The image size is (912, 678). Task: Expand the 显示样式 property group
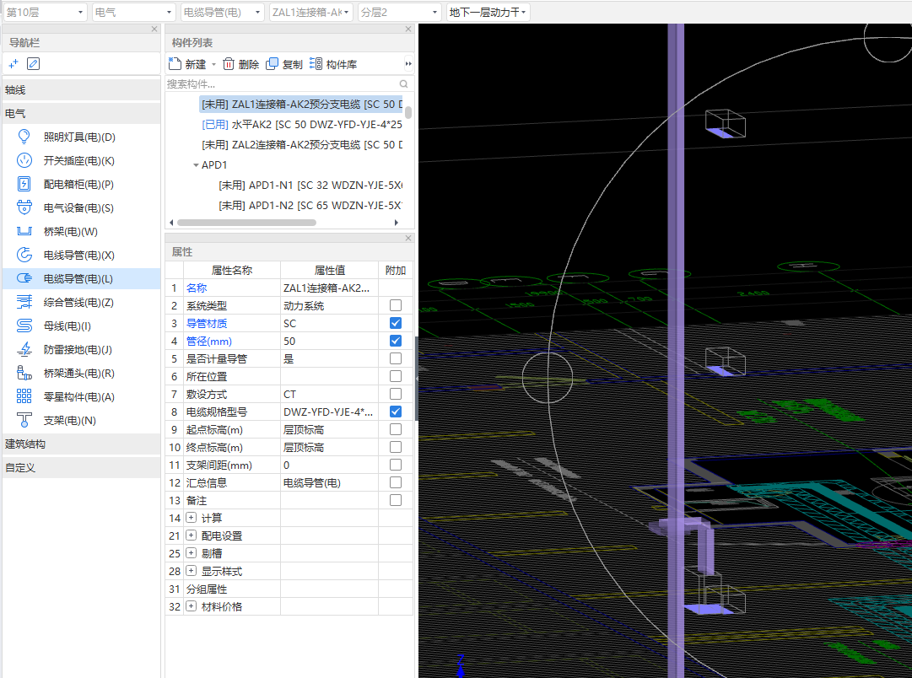192,571
